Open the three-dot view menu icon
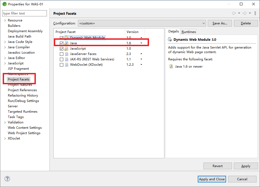Screen dimensions: 260x187 (x=255, y=13)
